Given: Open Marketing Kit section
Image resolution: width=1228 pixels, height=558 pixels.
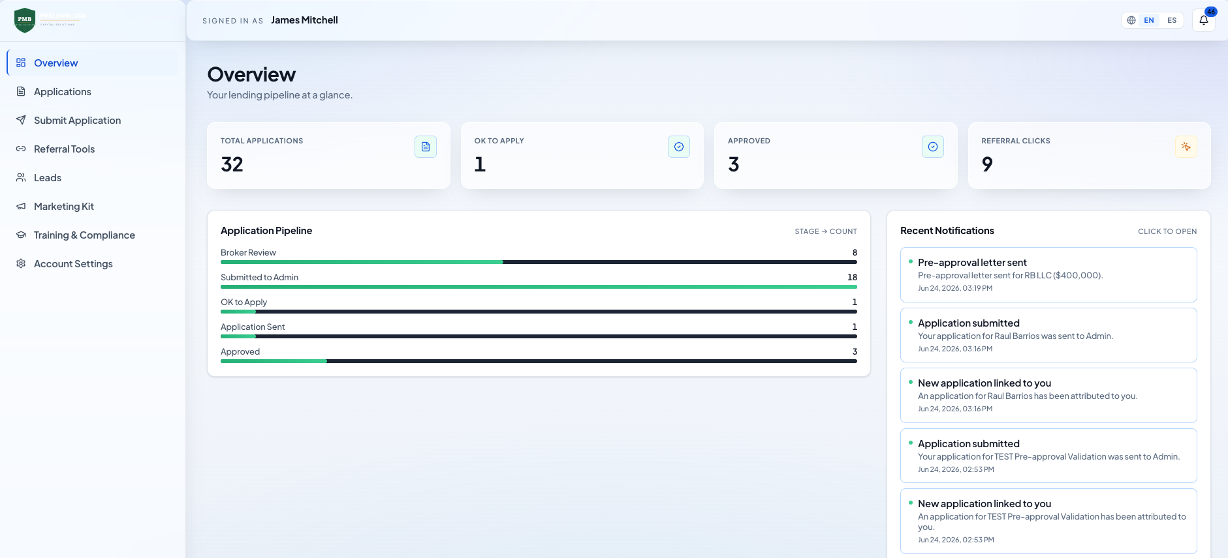Looking at the screenshot, I should pos(92,206).
